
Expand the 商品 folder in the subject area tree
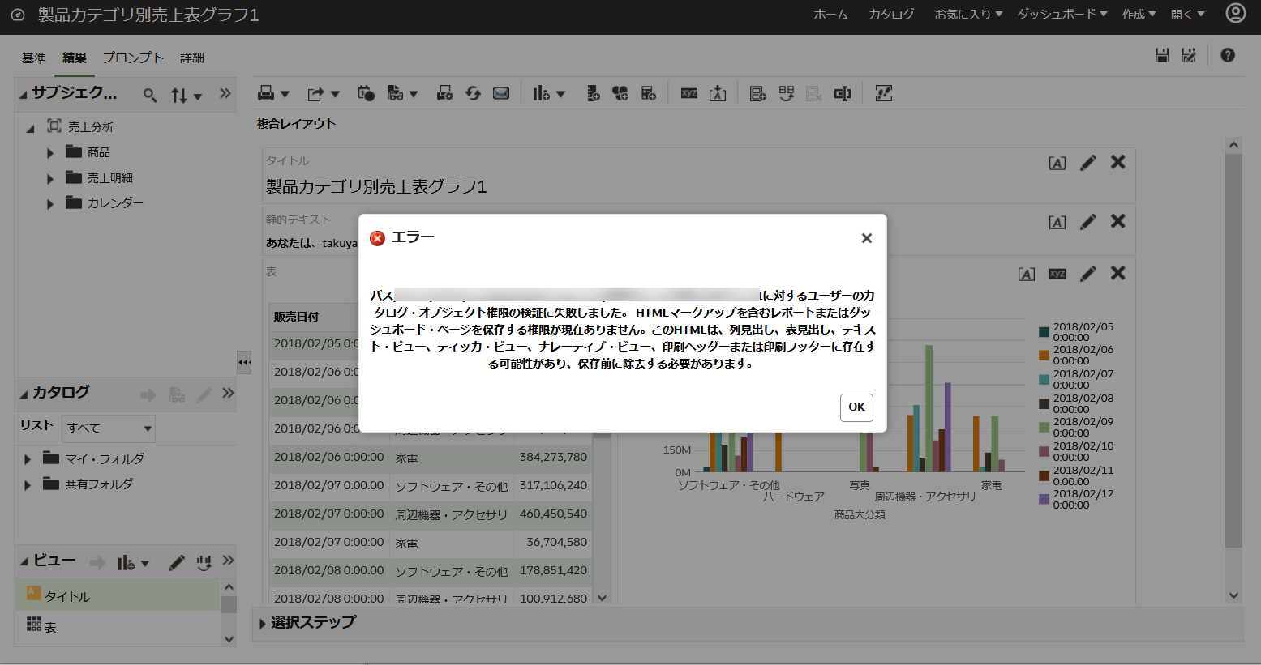click(50, 151)
